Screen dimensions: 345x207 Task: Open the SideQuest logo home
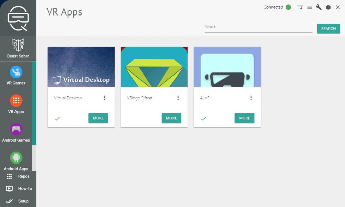(18, 18)
